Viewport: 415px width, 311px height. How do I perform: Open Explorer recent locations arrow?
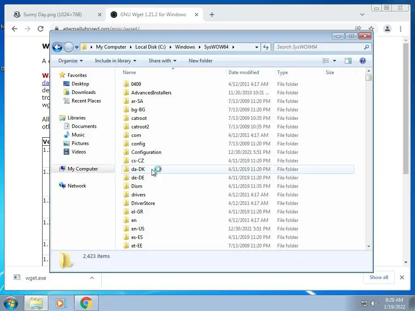[77, 47]
